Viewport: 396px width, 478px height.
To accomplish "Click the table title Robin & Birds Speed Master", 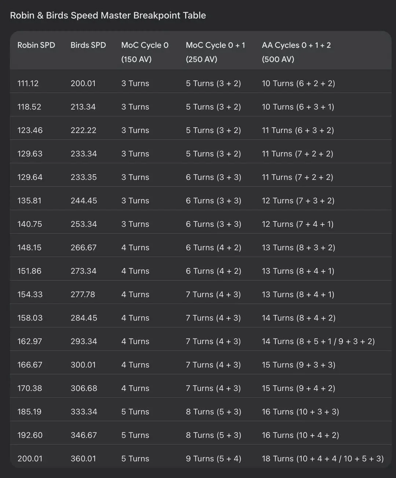I will (108, 15).
